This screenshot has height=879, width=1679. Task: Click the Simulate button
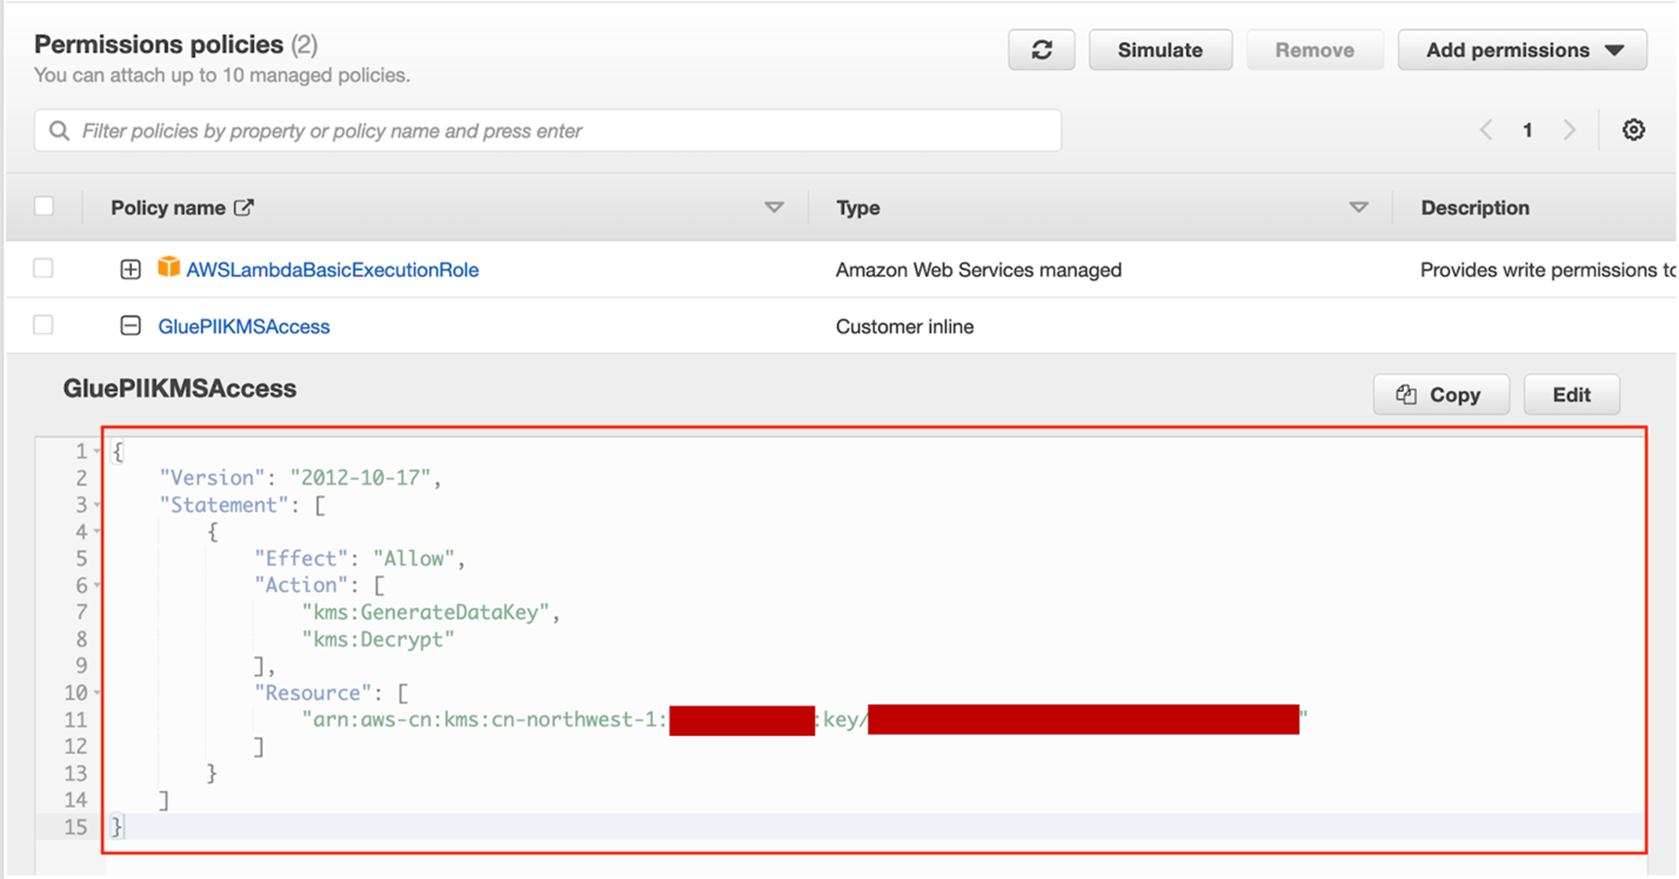(1160, 50)
